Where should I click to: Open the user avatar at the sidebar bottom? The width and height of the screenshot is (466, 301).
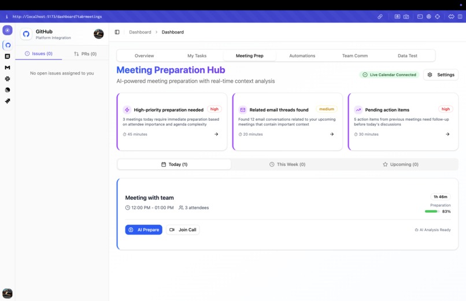[8, 293]
